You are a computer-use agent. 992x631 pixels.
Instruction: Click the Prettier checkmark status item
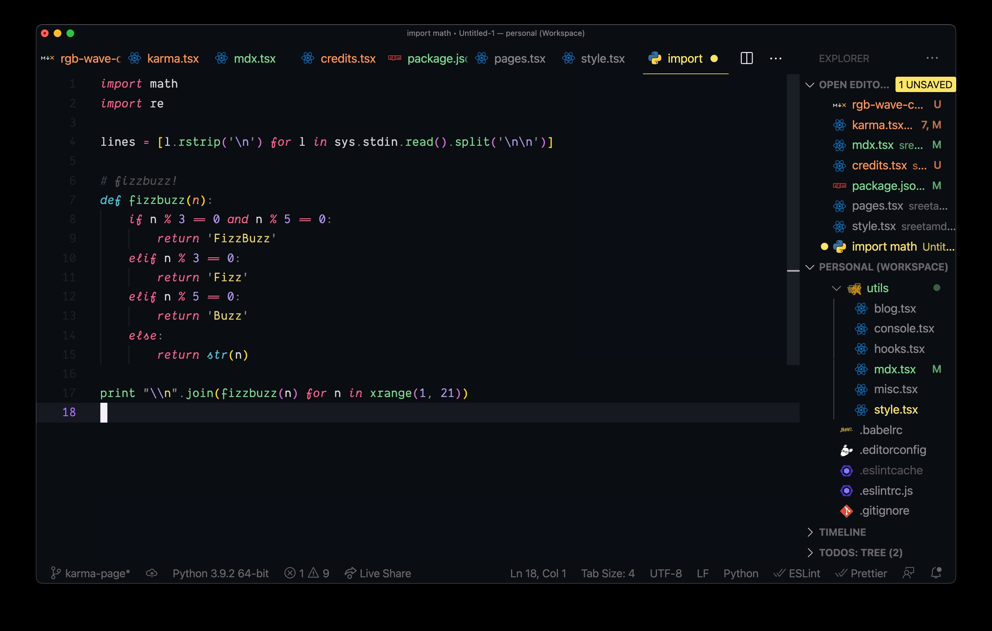[861, 573]
